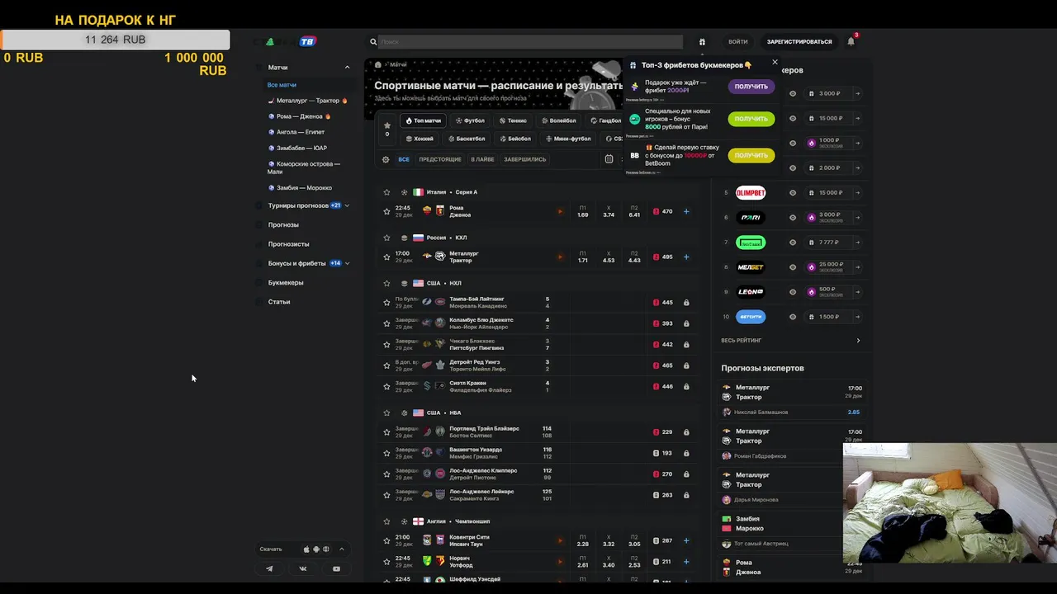1057x594 pixels.
Task: Open the notifications bell icon
Action: tap(851, 41)
